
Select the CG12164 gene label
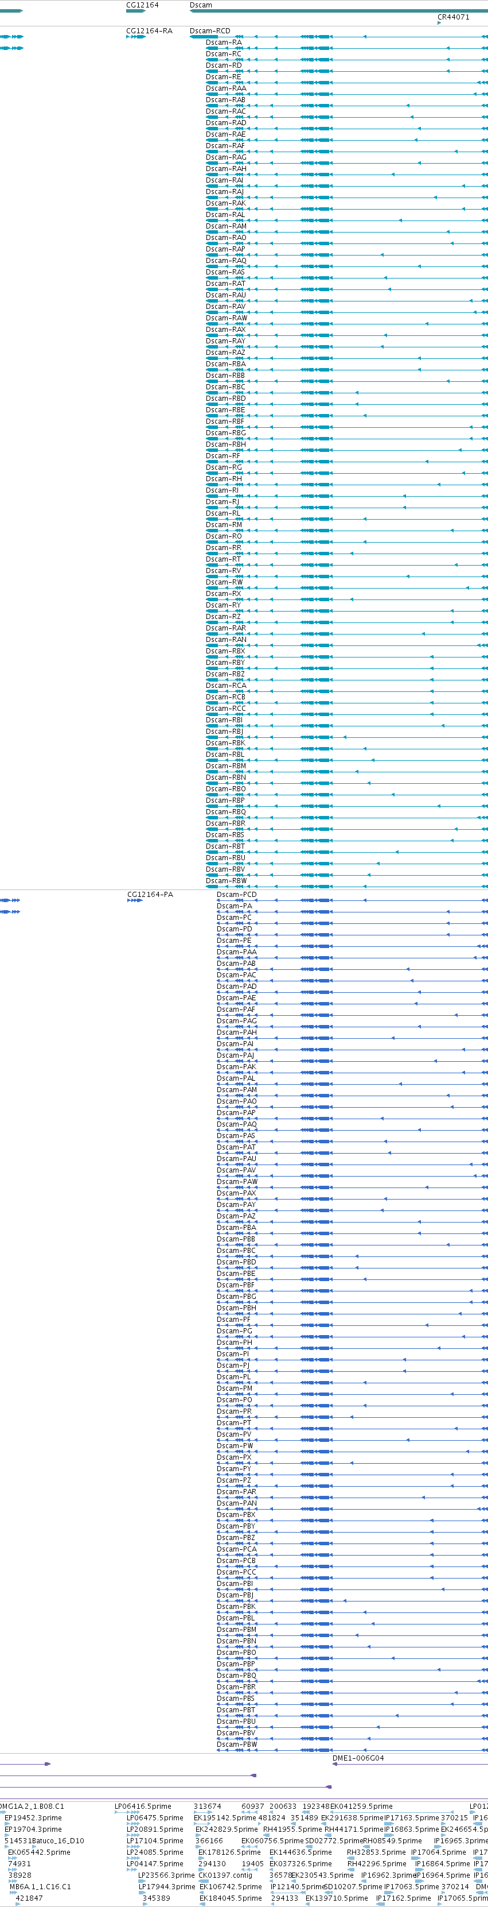tap(142, 5)
